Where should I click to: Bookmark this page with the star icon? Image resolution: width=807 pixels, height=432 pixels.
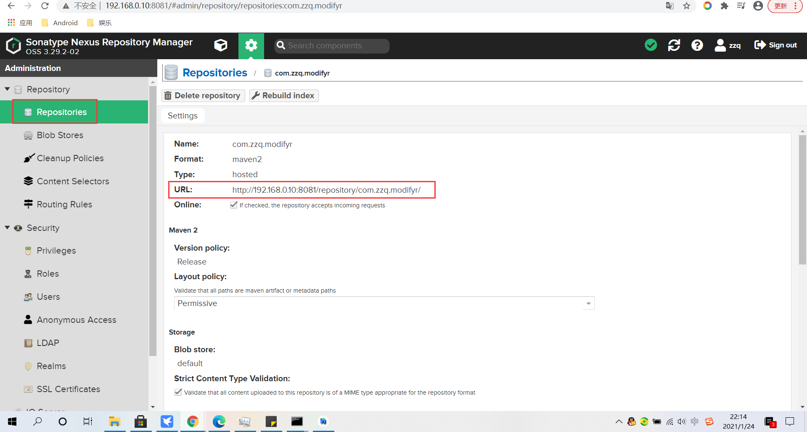click(687, 6)
